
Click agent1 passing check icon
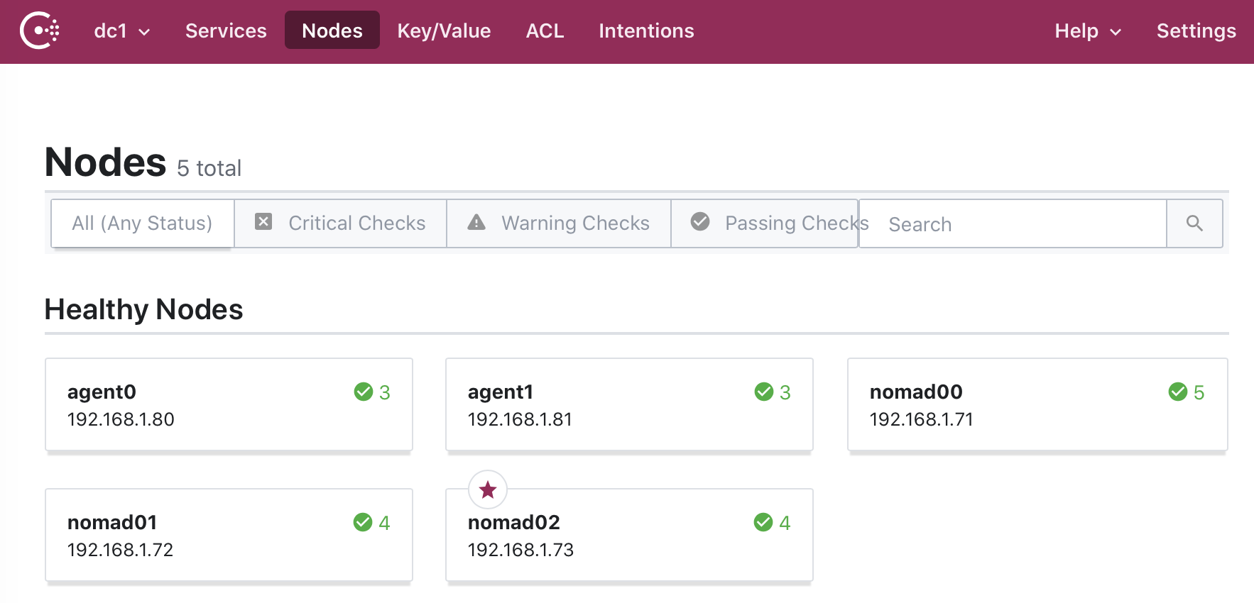click(764, 392)
